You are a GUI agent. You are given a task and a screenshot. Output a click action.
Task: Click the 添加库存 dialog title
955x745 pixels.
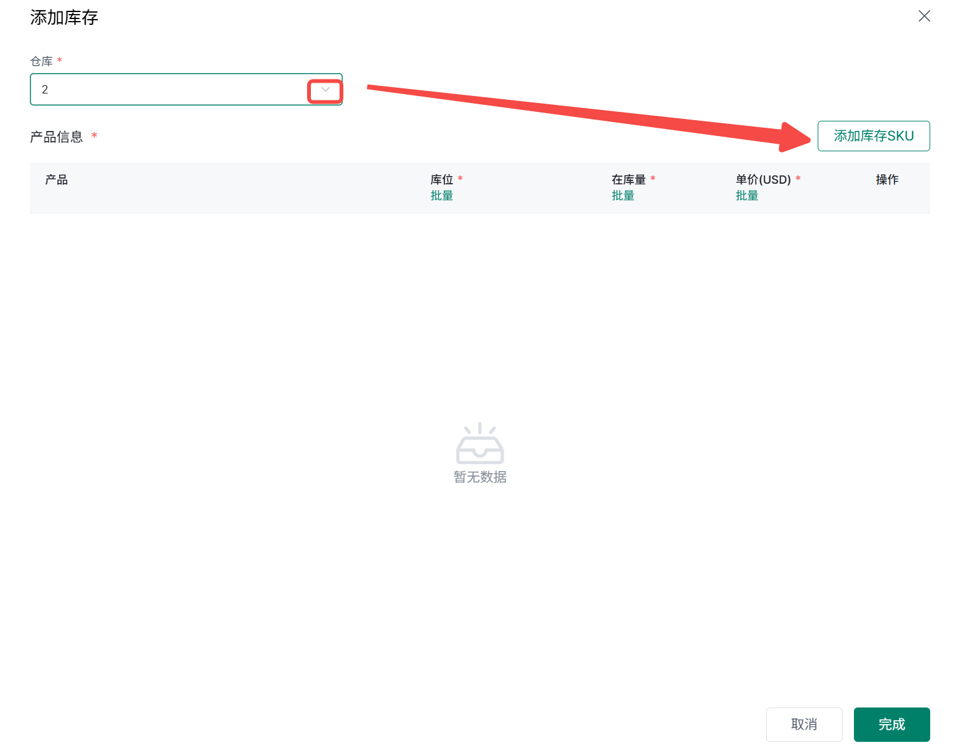(64, 17)
